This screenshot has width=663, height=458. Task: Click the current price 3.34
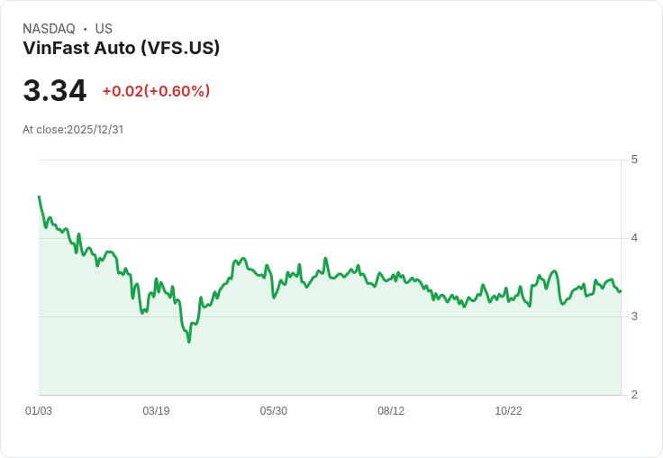[55, 91]
